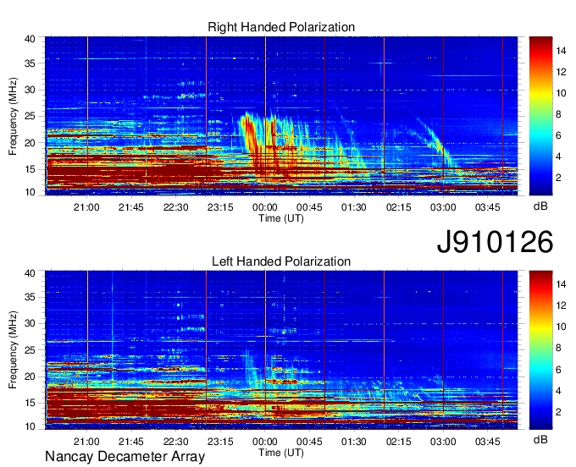
Task: Click the 20 MHz tick label of the Left Handed plot
Action: 30,376
